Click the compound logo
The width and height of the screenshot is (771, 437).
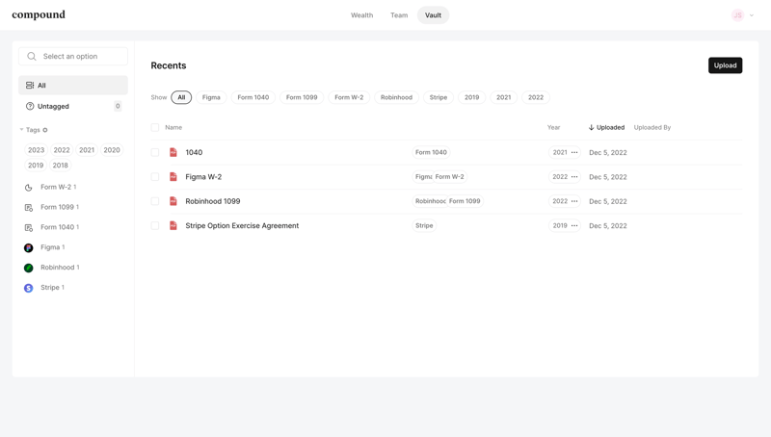[39, 14]
